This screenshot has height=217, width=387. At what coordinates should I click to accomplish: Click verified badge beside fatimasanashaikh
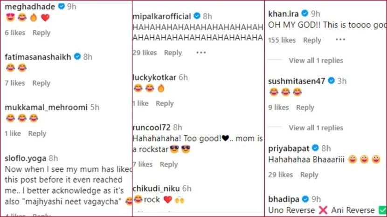point(77,57)
